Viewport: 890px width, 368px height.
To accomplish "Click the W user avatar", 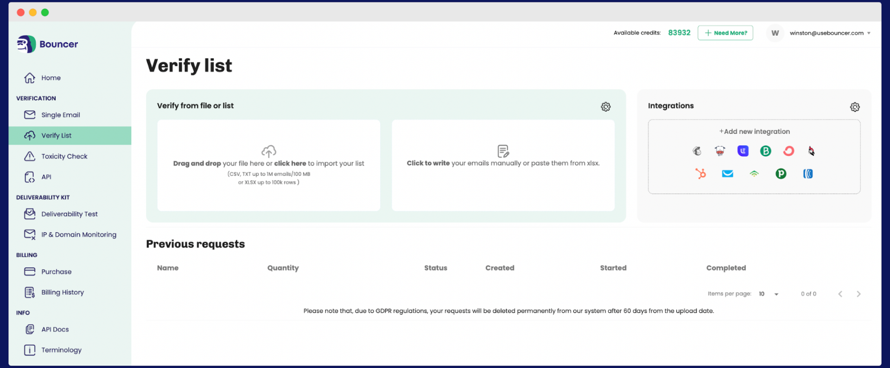I will click(775, 33).
